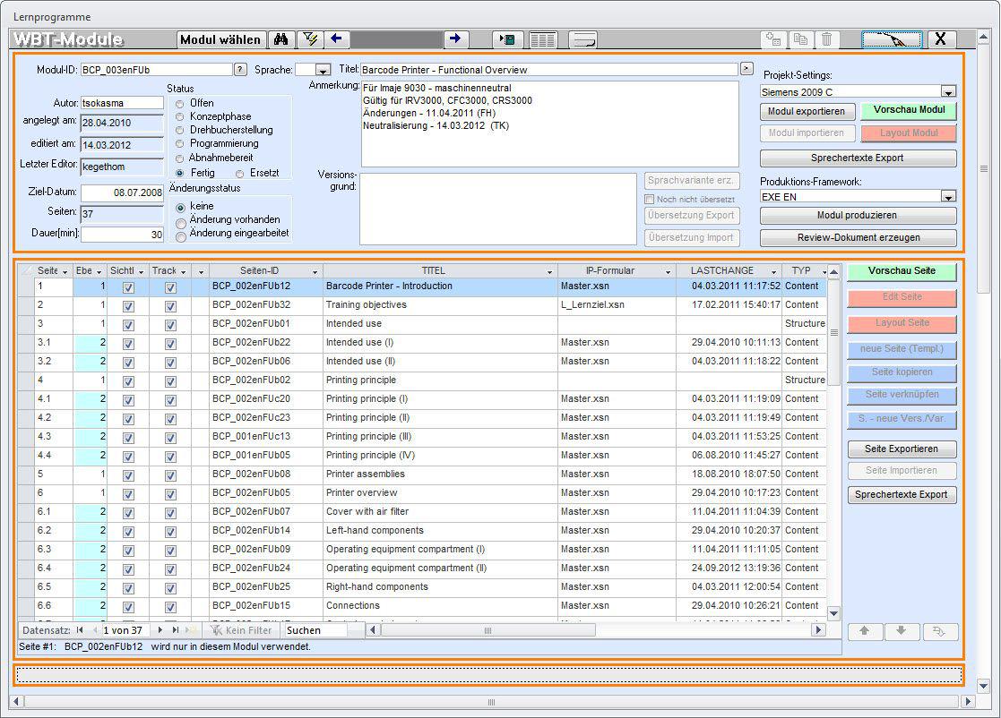
Task: Go to next module with right arrow
Action: tap(455, 39)
